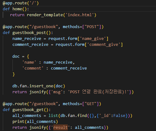Click comment_receive value in doc dictionary

point(69,68)
